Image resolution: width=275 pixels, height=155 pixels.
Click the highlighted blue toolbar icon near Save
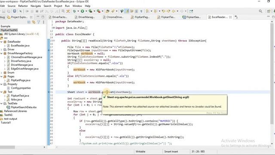15,11
